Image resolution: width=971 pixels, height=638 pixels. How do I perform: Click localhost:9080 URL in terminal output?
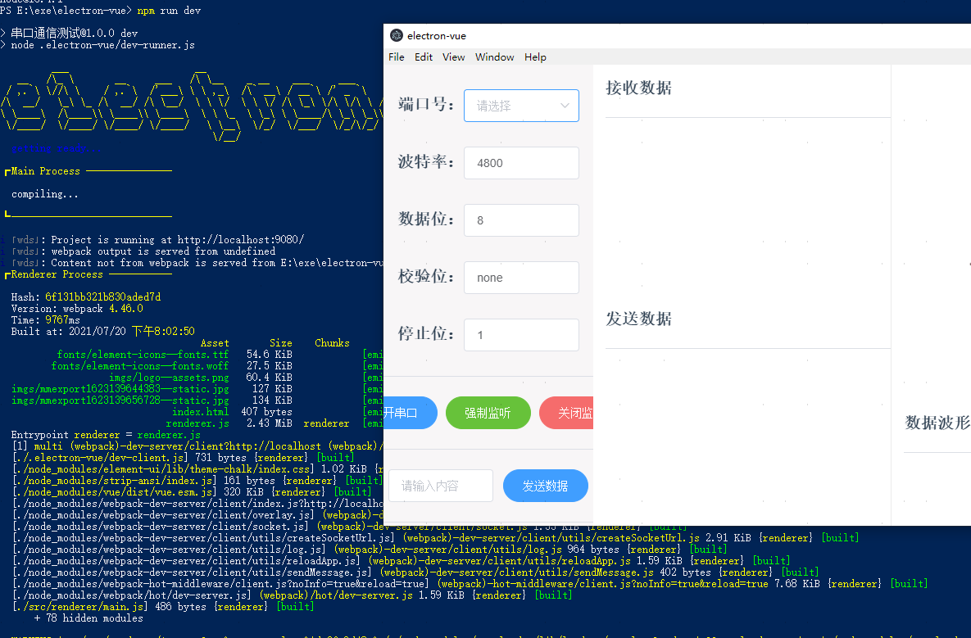point(241,239)
